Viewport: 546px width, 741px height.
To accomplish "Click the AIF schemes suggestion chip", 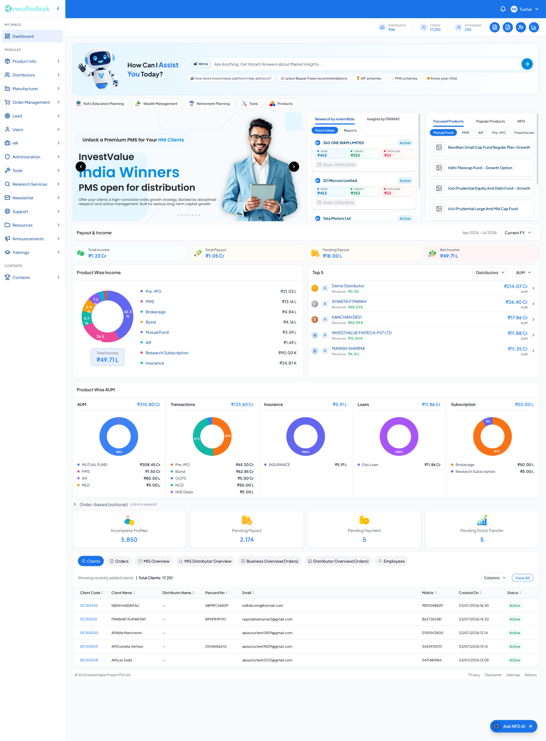I will coord(369,78).
